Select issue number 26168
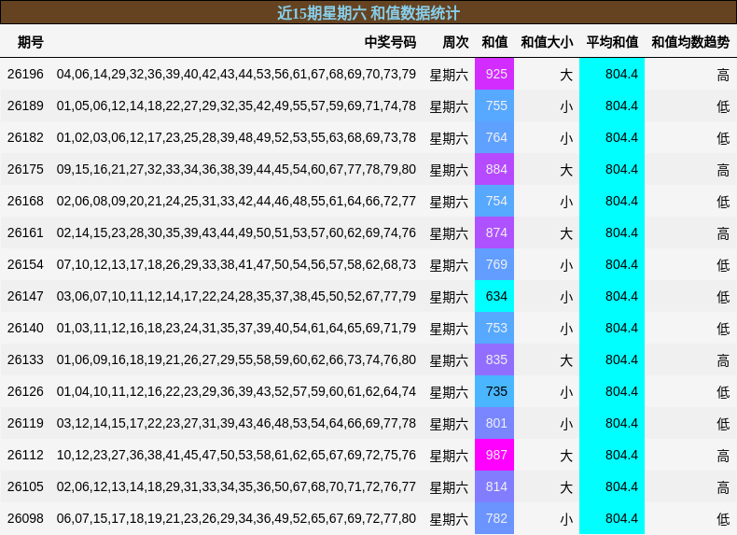This screenshot has width=737, height=535. pyautogui.click(x=25, y=202)
